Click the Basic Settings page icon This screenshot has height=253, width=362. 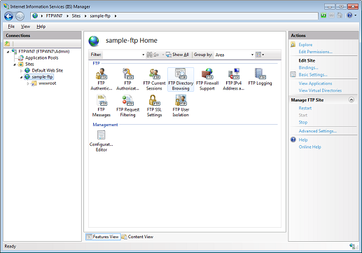tap(293, 74)
